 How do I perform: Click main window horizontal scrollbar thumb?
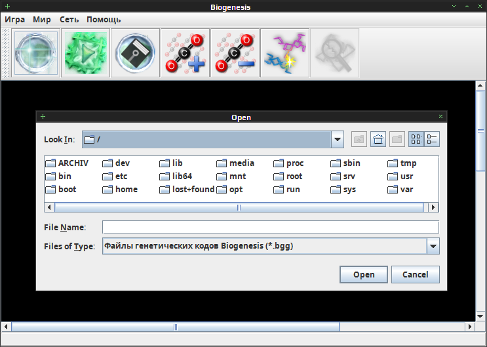176,327
